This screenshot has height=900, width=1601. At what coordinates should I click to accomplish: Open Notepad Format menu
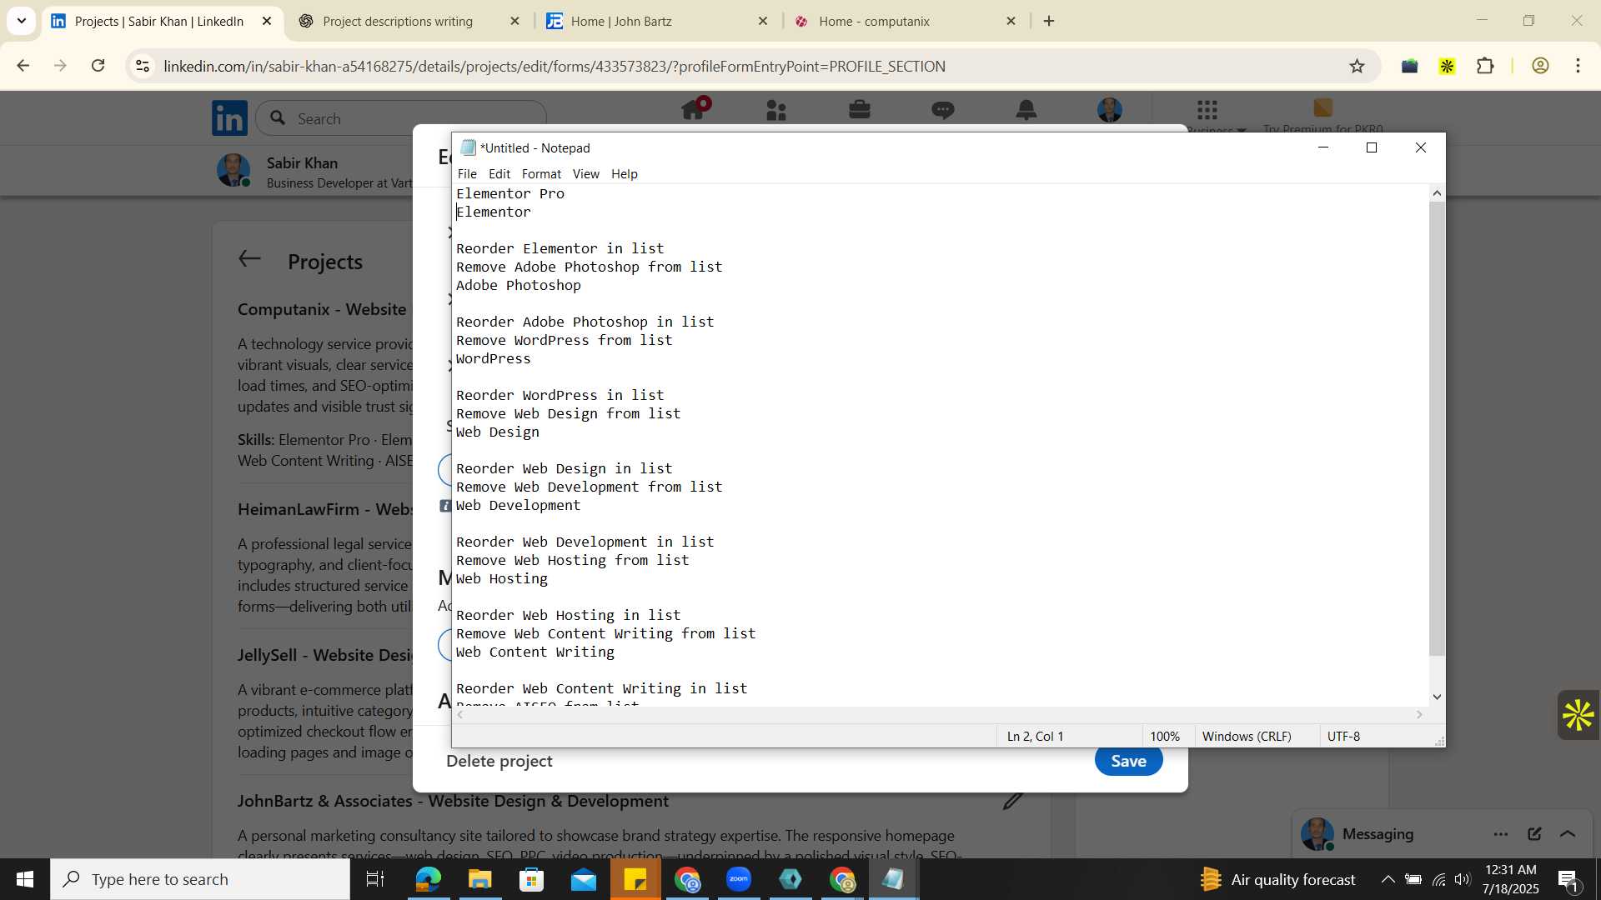click(x=541, y=173)
